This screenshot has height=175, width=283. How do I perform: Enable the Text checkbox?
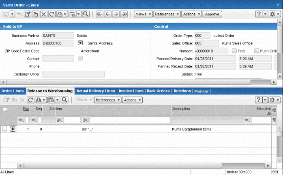coord(234,51)
